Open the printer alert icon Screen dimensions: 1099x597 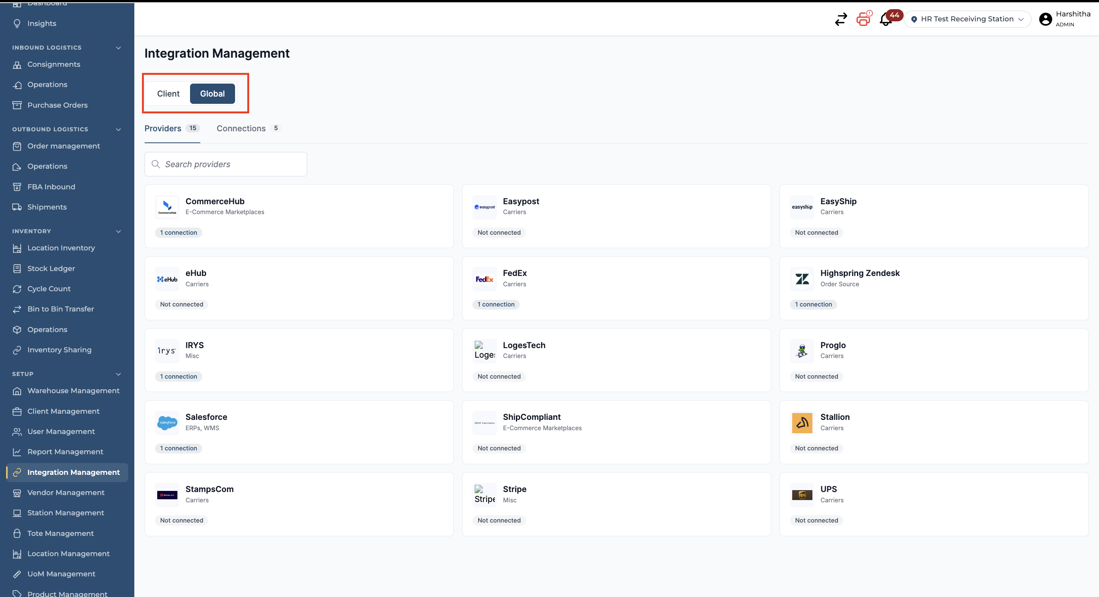coord(864,19)
